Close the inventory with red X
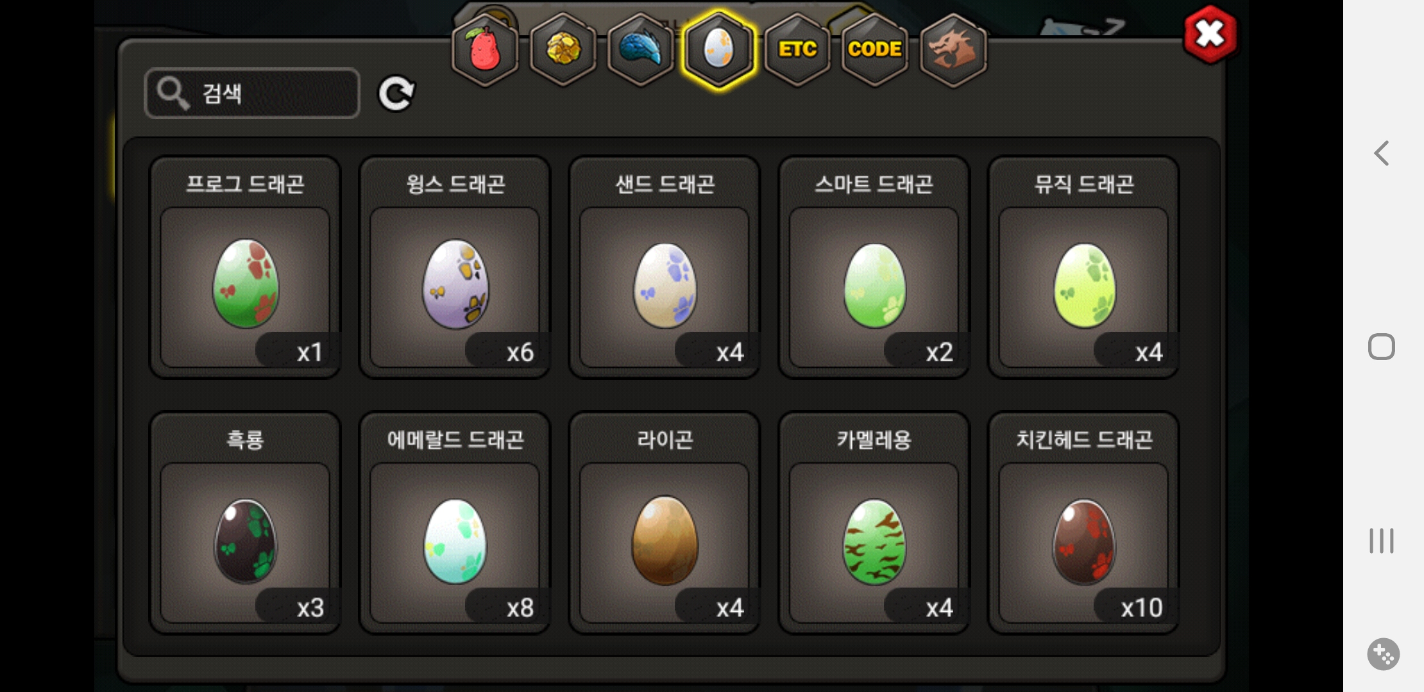 click(1210, 35)
